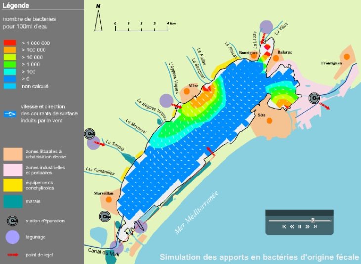
Task: Click the station d'épuration legend icon
Action: click(x=12, y=221)
